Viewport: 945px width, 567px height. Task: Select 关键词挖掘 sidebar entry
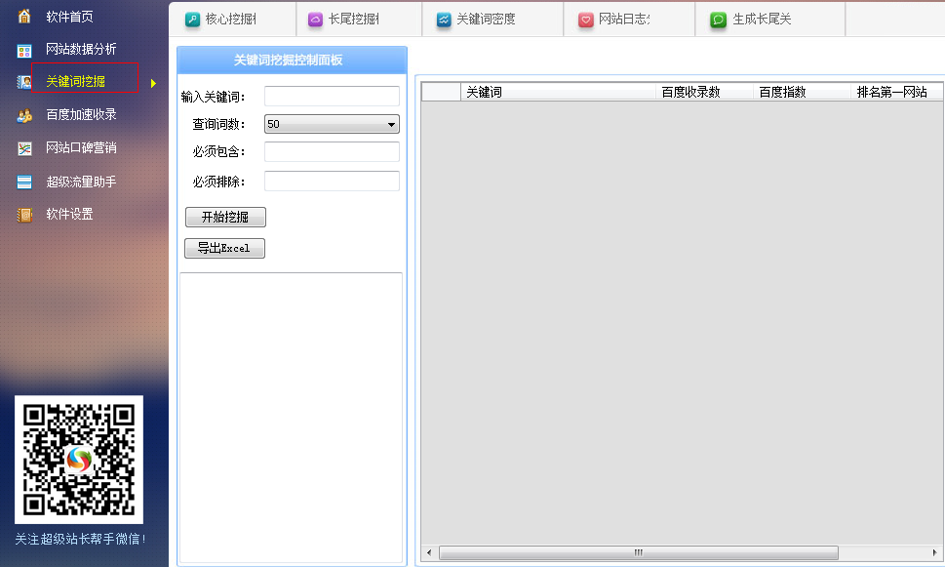76,81
